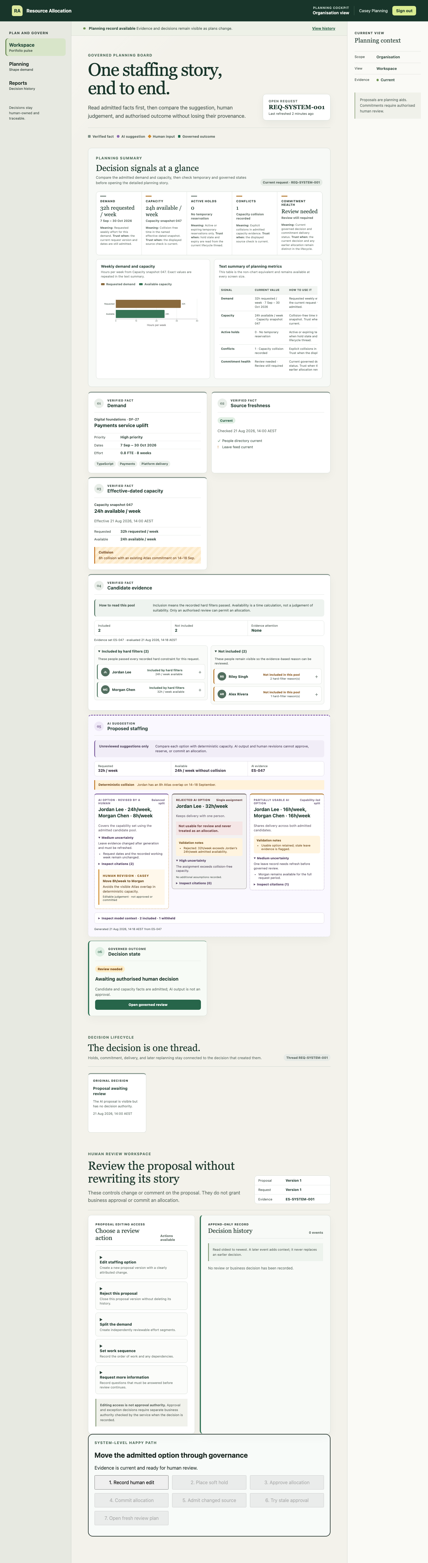
Task: Open the Planning nav item
Action: pyautogui.click(x=36, y=66)
